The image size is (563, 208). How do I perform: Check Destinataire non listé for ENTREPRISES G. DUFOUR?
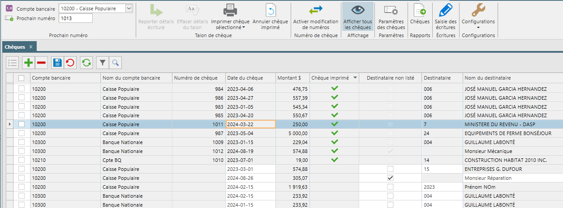[391, 169]
